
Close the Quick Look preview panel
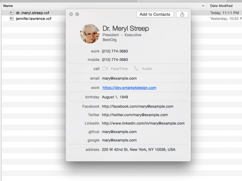[71, 14]
